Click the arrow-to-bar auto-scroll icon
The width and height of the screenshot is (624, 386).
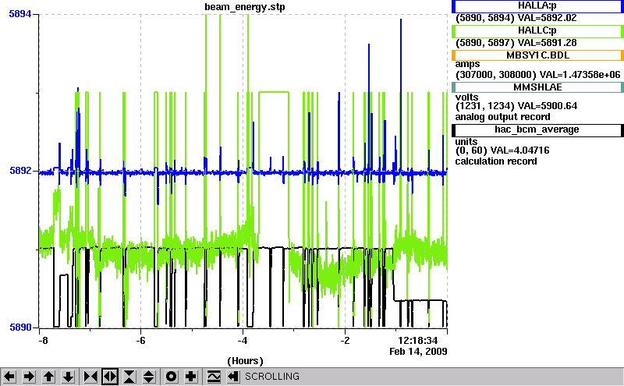click(233, 377)
